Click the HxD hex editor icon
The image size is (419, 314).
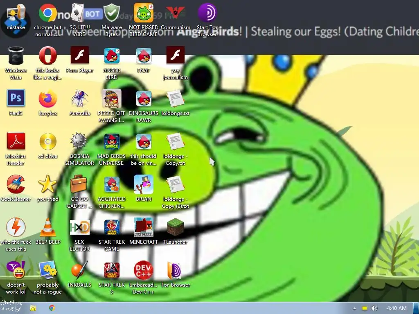79,227
